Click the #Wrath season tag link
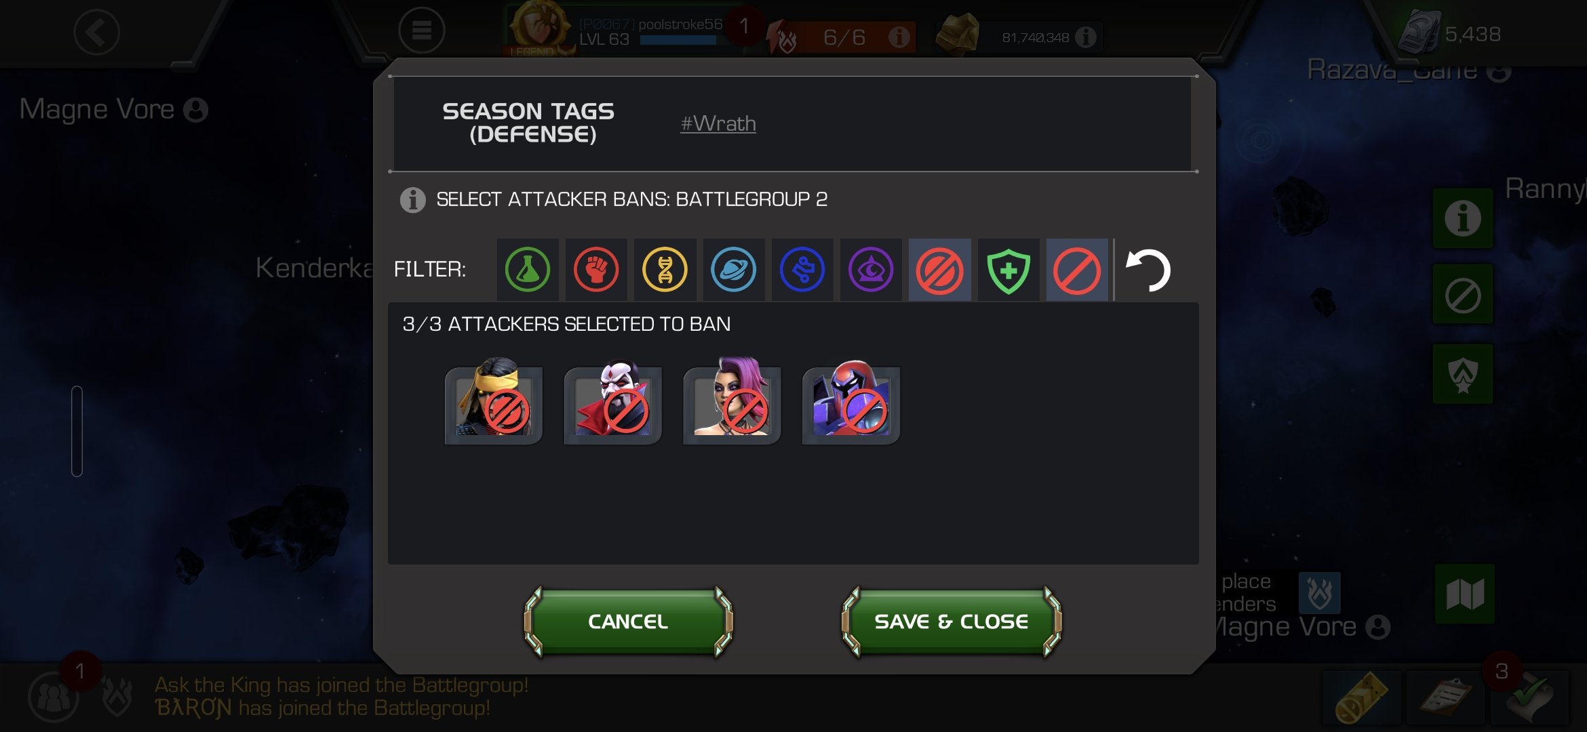This screenshot has width=1587, height=732. [x=718, y=124]
